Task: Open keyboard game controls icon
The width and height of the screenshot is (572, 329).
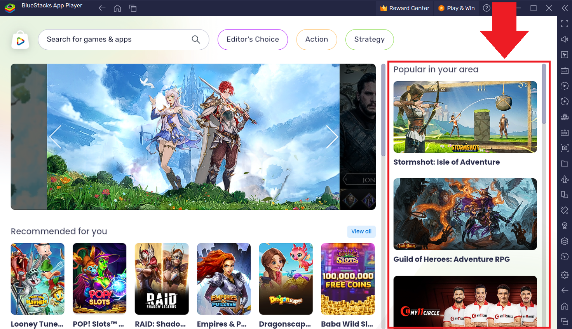Action: point(565,70)
